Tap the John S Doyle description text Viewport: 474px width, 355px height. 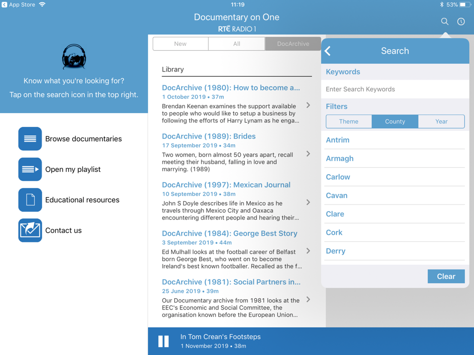point(230,211)
